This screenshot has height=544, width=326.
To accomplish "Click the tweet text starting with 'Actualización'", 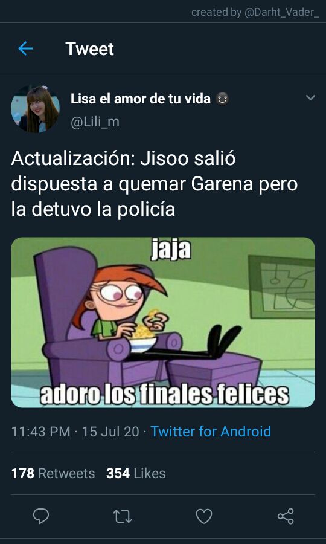I will [x=155, y=184].
